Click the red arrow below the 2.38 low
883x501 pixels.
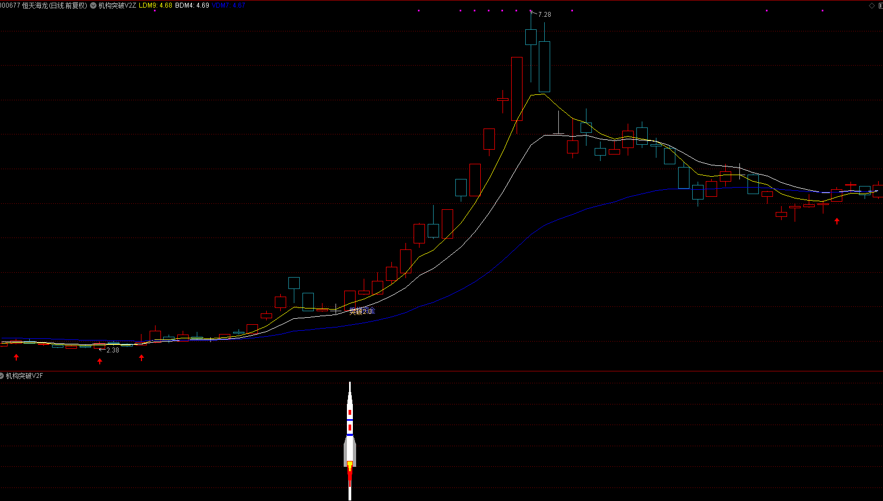click(x=100, y=361)
